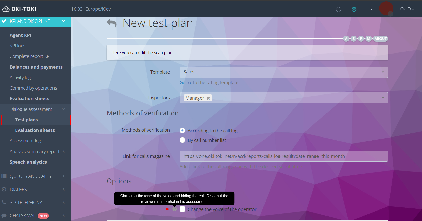Toggle the hamburger menu in the top bar
Image resolution: width=422 pixels, height=221 pixels.
(62, 9)
